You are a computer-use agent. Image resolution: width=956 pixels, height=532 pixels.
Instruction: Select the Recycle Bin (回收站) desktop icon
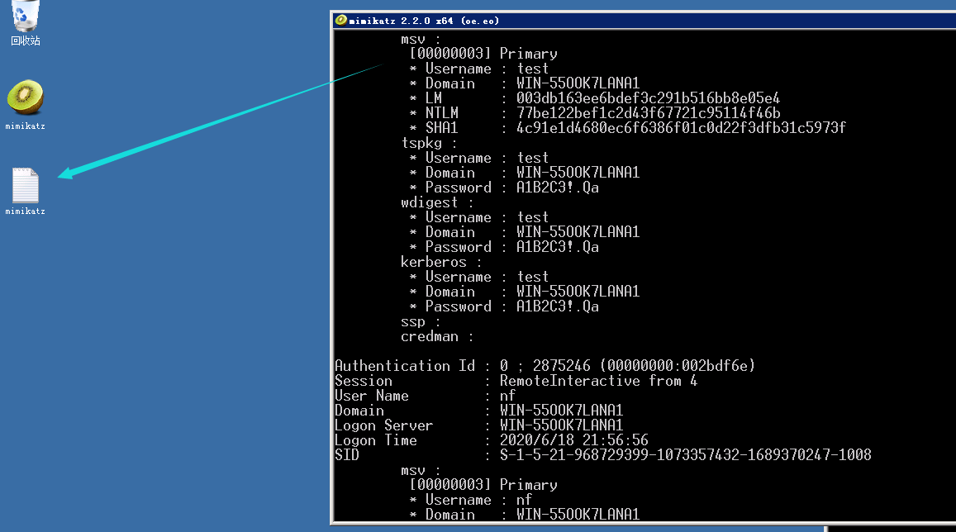25,23
